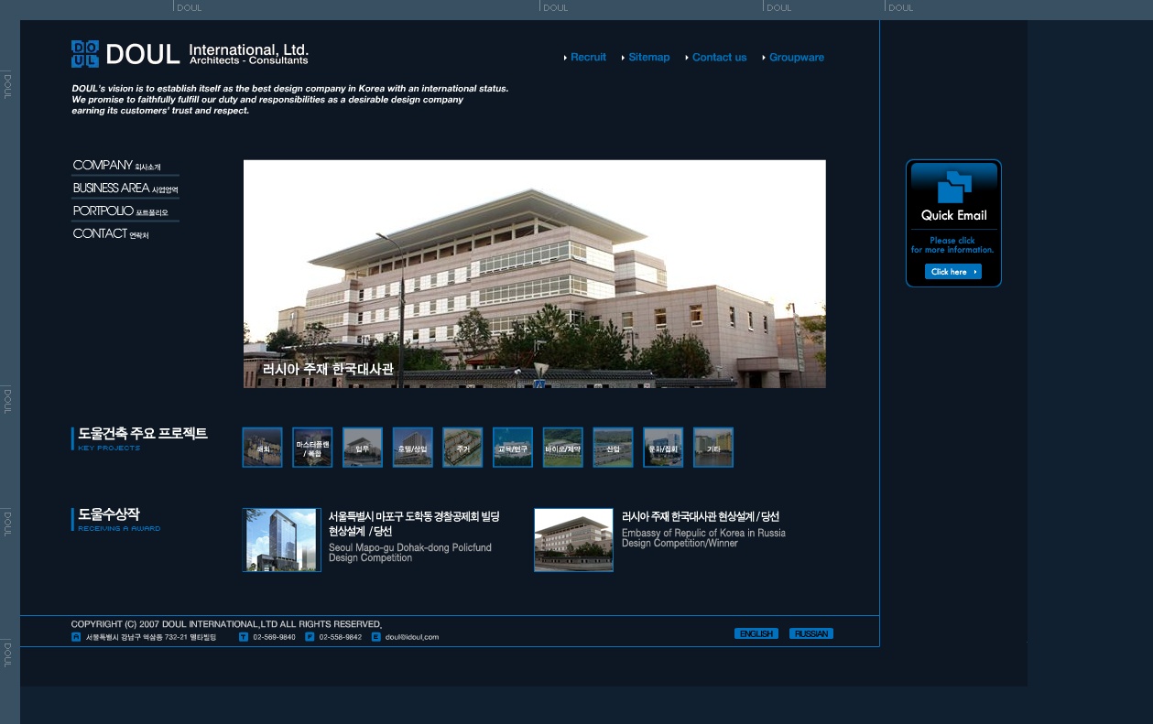Click the doul@idoul.com email address

pos(412,637)
